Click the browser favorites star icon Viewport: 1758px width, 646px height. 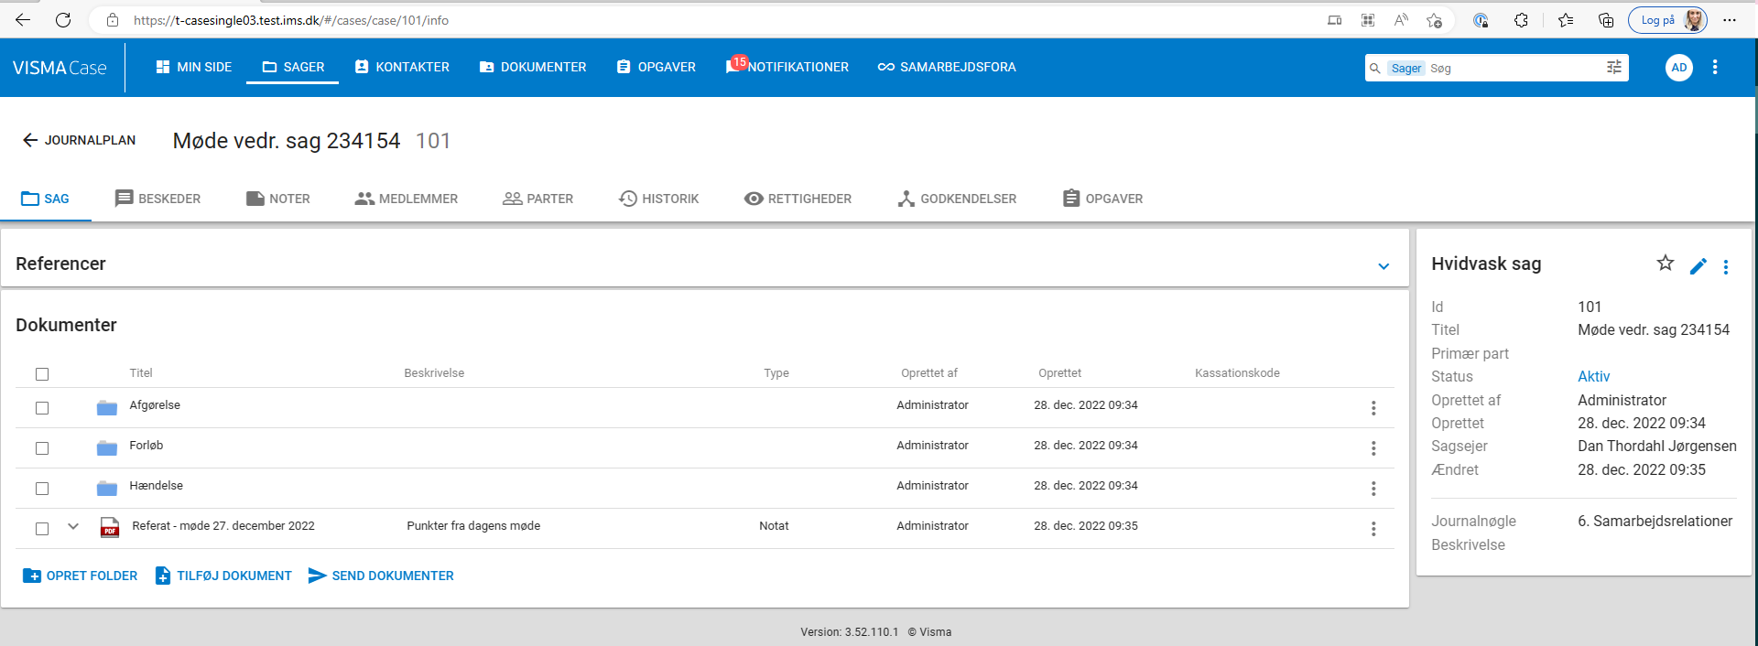1566,20
